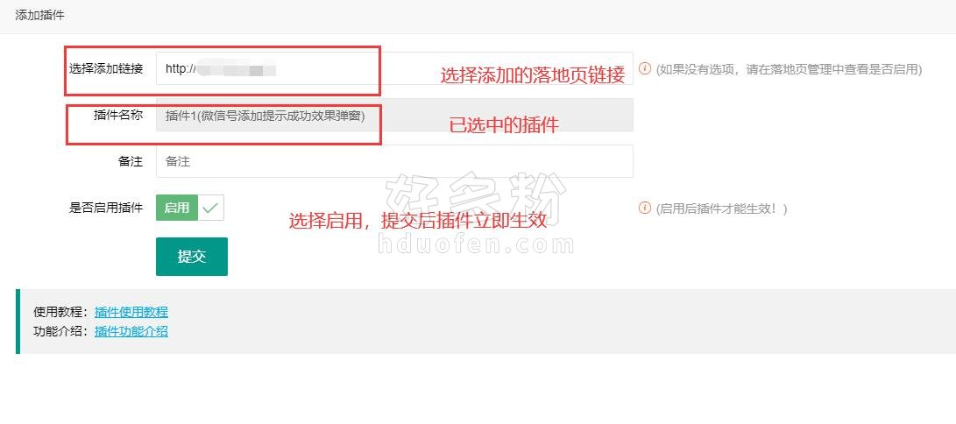Click the 功能介绍 label text
956x424 pixels.
coord(63,331)
